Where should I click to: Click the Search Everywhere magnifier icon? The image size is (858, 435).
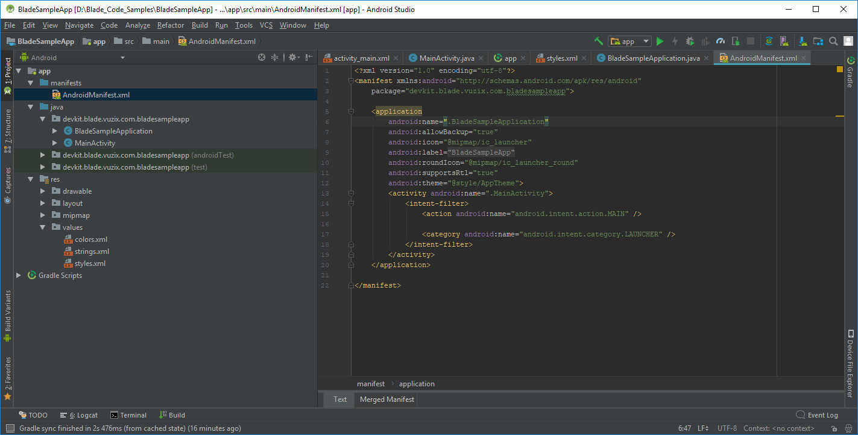[x=833, y=42]
